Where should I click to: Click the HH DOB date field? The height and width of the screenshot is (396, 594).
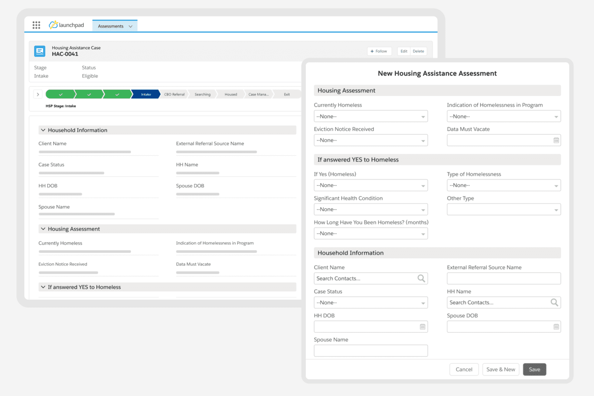pos(371,327)
